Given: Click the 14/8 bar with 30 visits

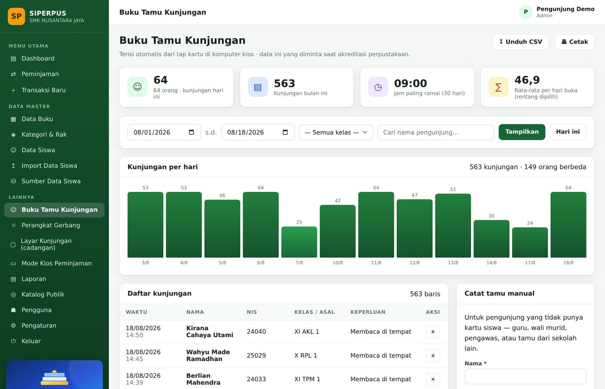Looking at the screenshot, I should 491,239.
